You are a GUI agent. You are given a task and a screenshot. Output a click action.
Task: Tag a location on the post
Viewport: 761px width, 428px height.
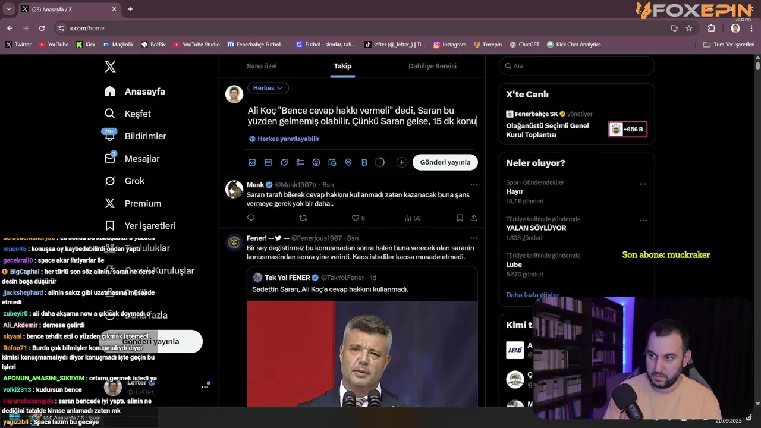pos(348,162)
